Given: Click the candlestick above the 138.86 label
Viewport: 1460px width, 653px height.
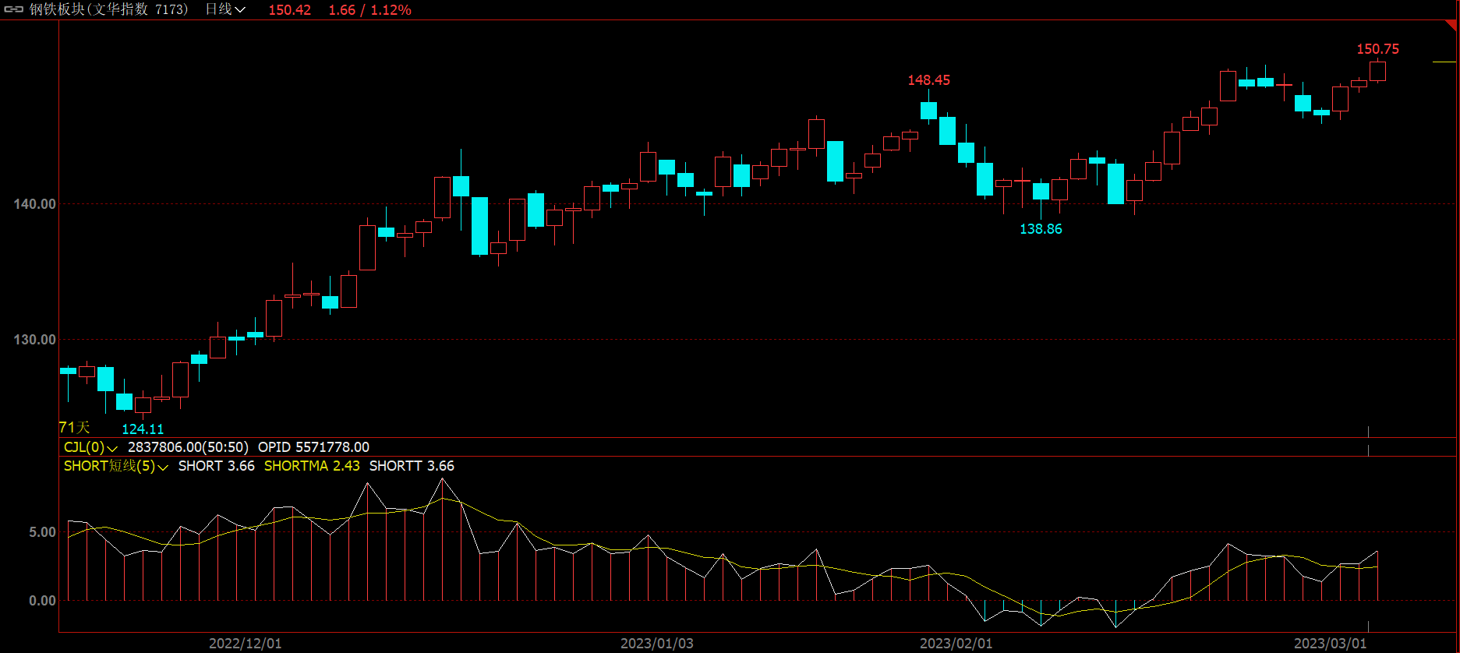Looking at the screenshot, I should (1041, 192).
